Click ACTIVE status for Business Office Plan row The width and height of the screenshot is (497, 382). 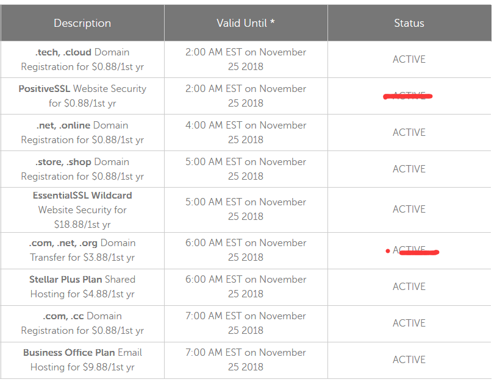point(409,359)
